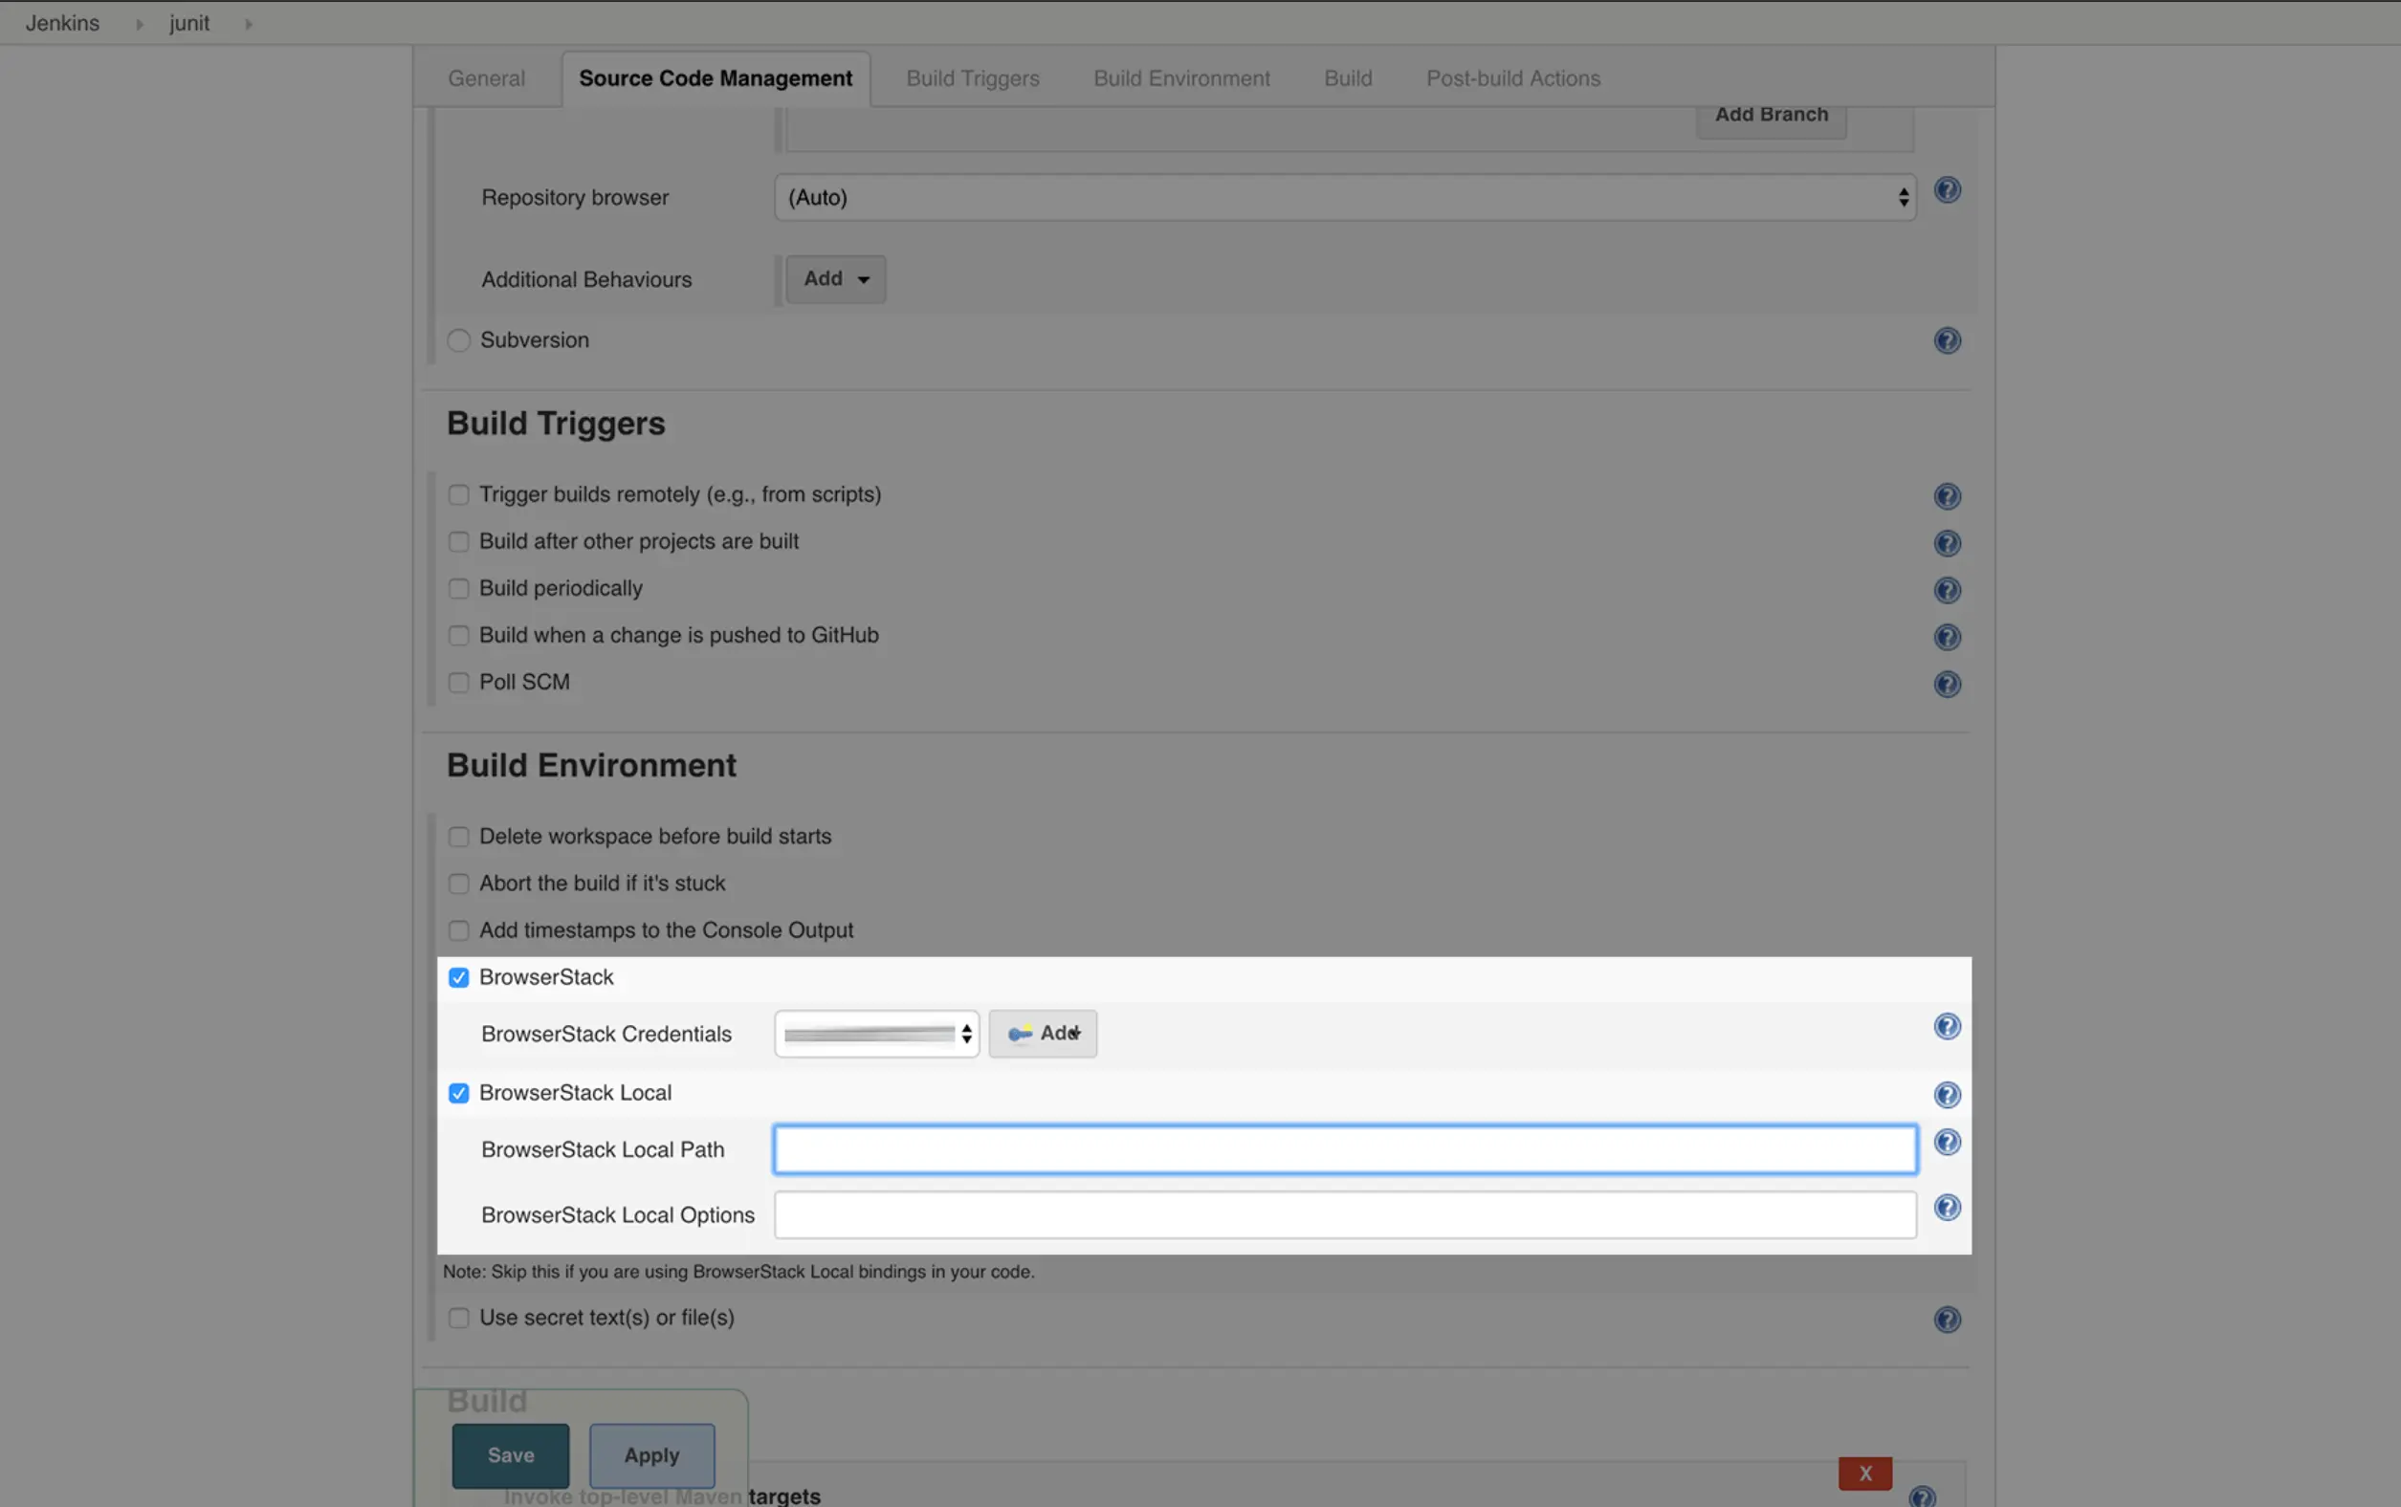Viewport: 2401px width, 1507px height.
Task: Click help icon for Use secret text(s)
Action: pos(1947,1320)
